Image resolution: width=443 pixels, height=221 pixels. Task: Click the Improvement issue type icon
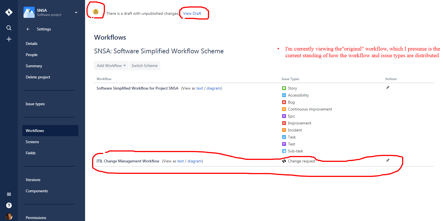[x=284, y=123]
